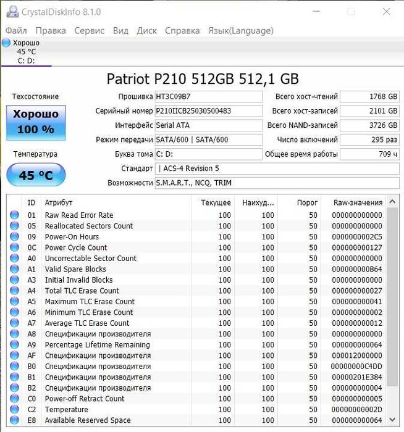404x432 pixels.
Task: Click the Возможности field S.M.A.R.T., NCQ, TRIM
Action: [x=277, y=183]
